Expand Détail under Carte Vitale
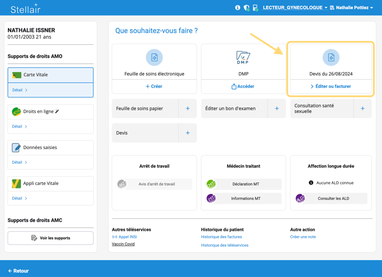 19,90
